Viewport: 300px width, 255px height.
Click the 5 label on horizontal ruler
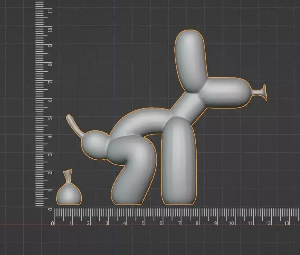tap(143, 223)
